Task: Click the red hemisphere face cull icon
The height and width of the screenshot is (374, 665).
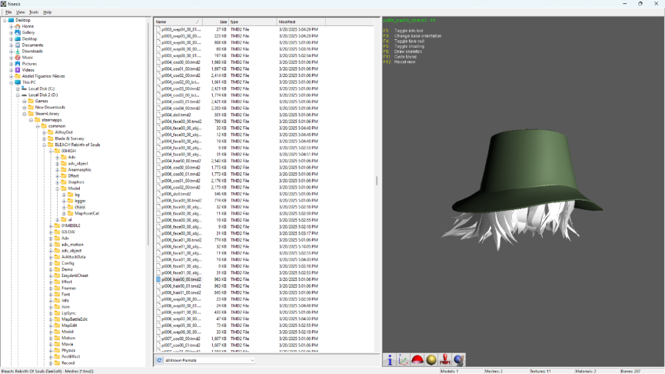Action: pyautogui.click(x=418, y=359)
